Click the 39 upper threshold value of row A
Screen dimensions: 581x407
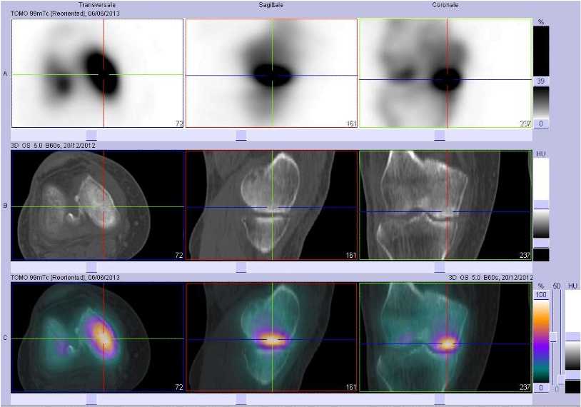[541, 81]
